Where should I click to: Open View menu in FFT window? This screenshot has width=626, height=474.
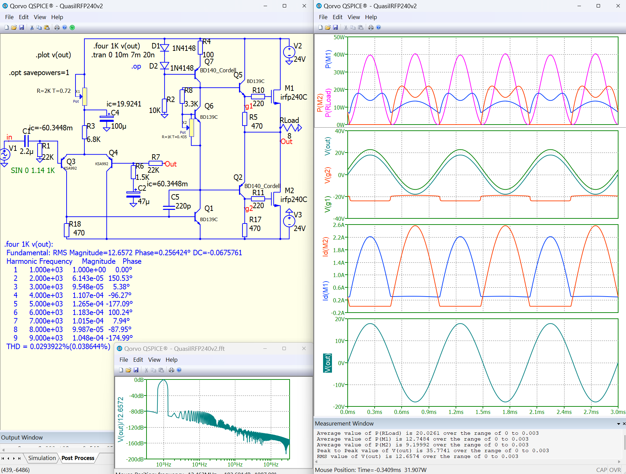154,360
